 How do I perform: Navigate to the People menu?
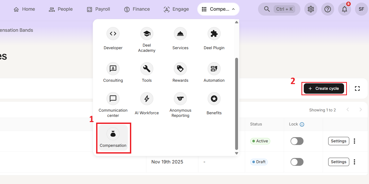(61, 9)
